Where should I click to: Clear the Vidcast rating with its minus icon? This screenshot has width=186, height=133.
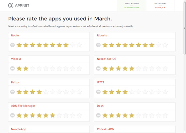click(13, 68)
